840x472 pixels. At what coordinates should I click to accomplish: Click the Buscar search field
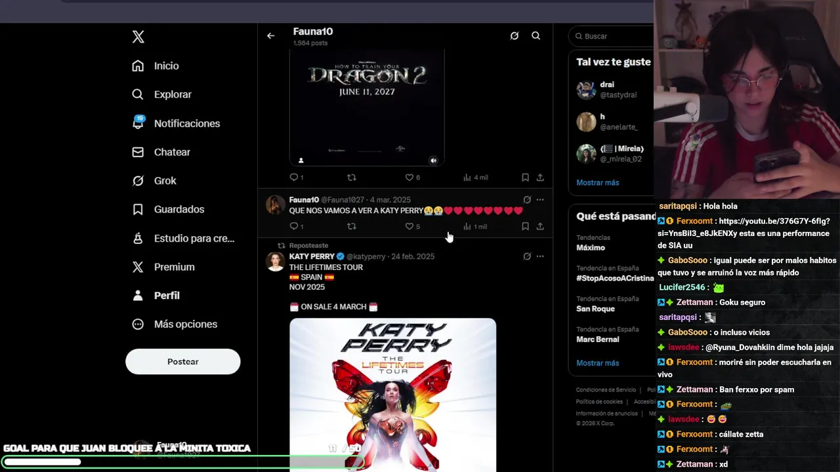(612, 36)
